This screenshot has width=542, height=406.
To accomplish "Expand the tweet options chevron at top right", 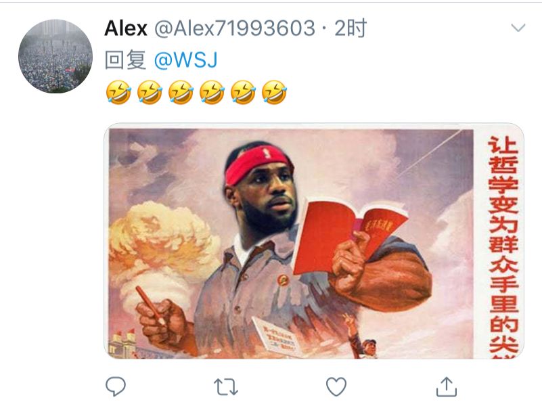I will (518, 27).
